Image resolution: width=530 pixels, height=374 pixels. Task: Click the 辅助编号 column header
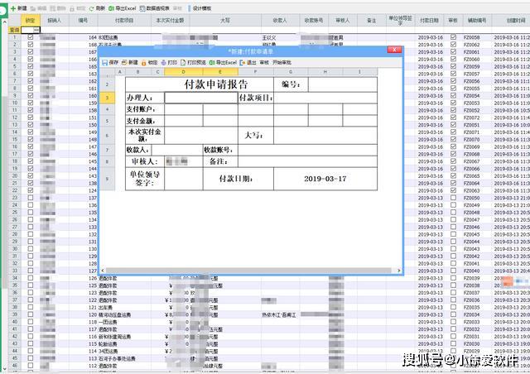click(x=477, y=21)
